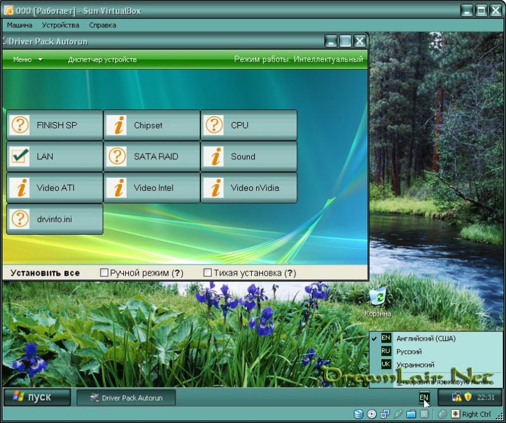
Task: Click Установить все to install everything
Action: pyautogui.click(x=45, y=273)
